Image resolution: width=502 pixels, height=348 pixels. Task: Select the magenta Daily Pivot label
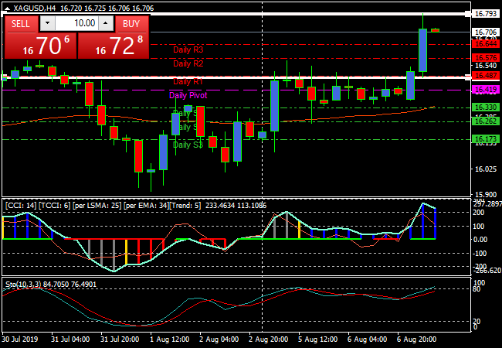click(x=188, y=95)
